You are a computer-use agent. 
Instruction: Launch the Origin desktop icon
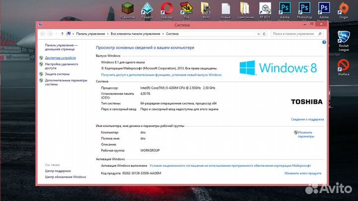point(344,10)
